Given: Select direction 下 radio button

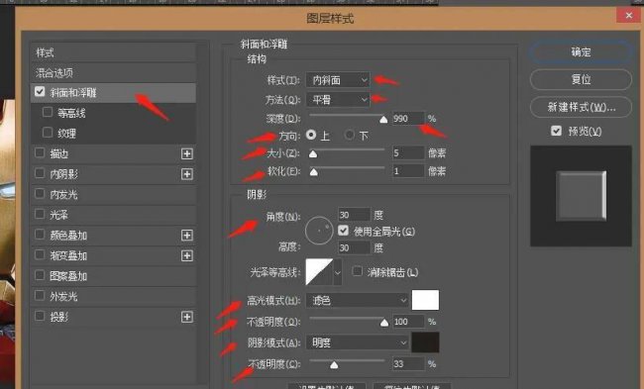Looking at the screenshot, I should pos(350,135).
